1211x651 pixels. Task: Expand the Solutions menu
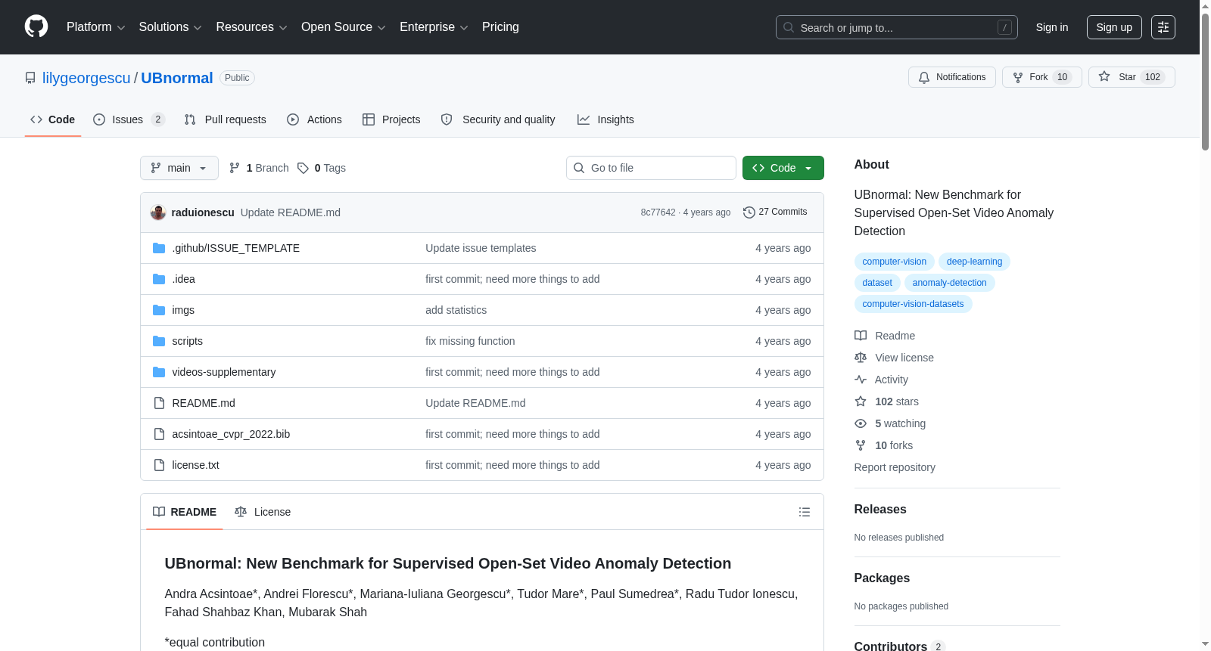(170, 27)
